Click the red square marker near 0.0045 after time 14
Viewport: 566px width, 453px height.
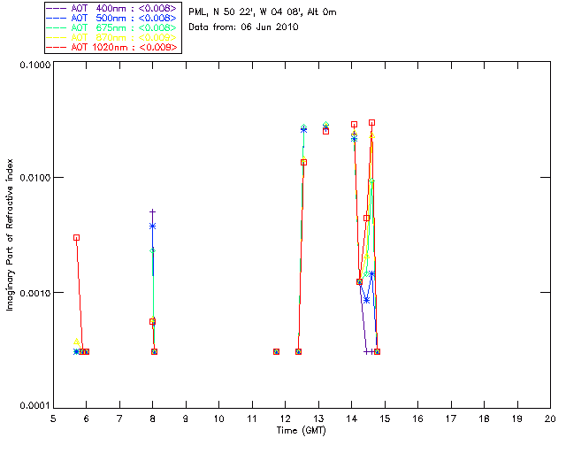(366, 219)
